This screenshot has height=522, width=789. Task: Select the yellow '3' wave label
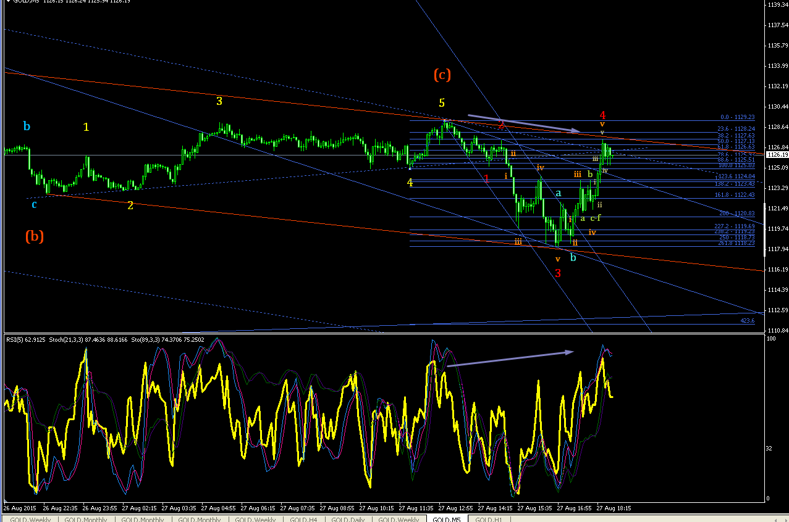click(x=219, y=101)
